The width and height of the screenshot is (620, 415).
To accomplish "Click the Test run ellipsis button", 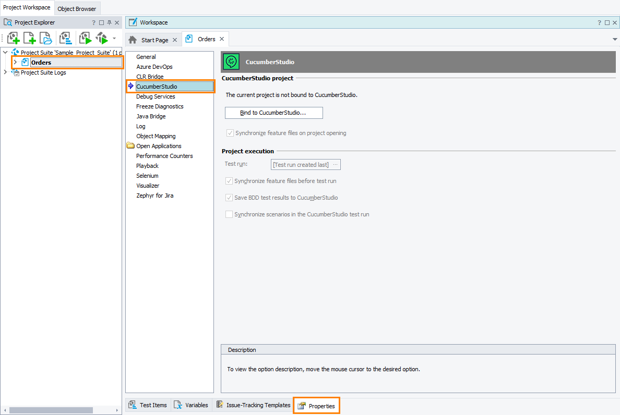I will pos(335,164).
